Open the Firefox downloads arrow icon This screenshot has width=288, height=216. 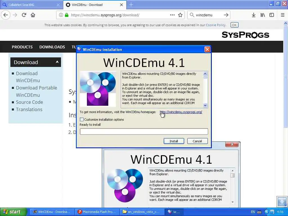pyautogui.click(x=254, y=15)
